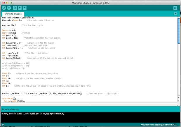
Task: Click the '//starting position for the servos' comment
Action: tap(42, 38)
